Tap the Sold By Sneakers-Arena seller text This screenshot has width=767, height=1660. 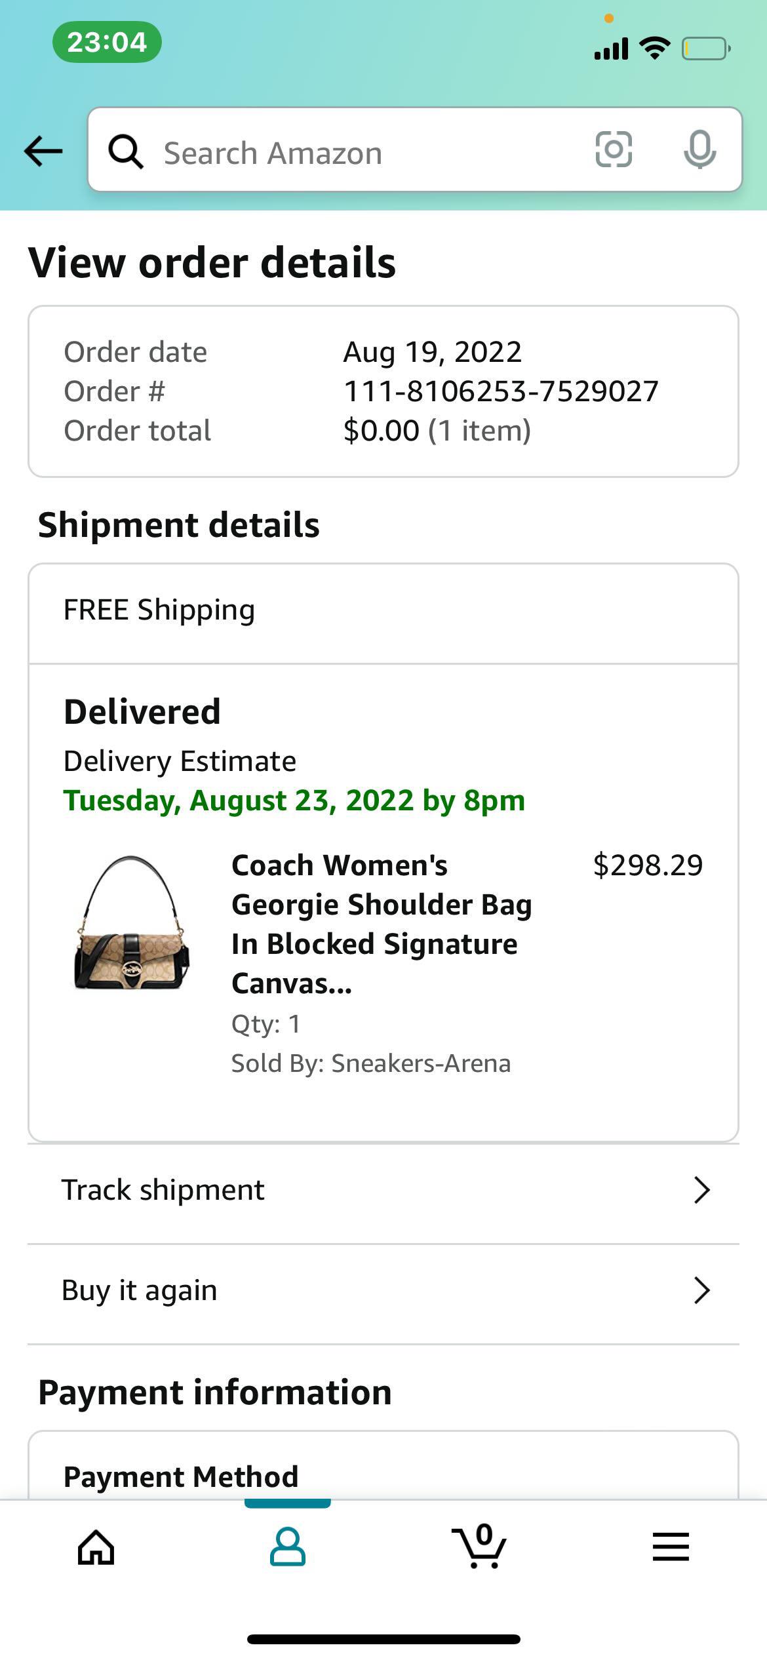371,1063
